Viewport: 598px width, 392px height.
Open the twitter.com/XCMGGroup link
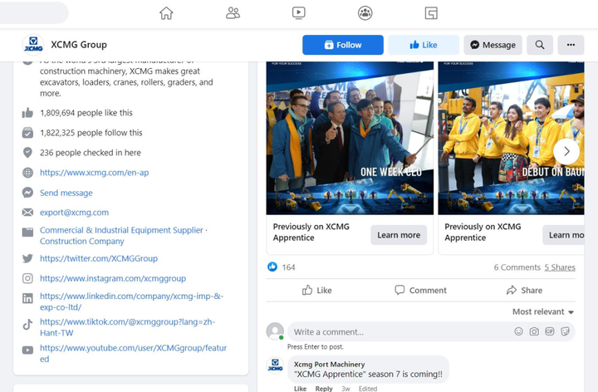[x=99, y=258]
